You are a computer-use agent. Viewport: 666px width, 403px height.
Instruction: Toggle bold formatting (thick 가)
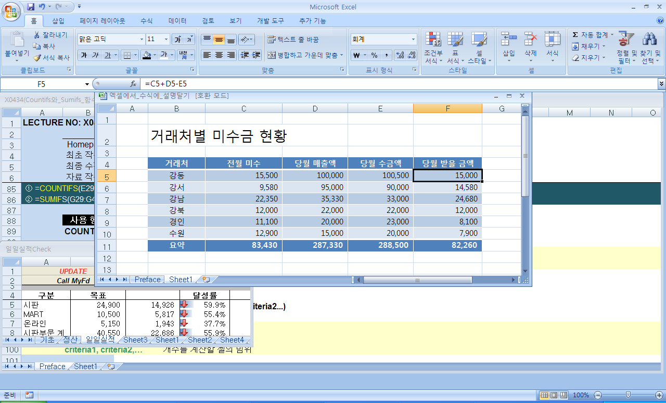83,55
